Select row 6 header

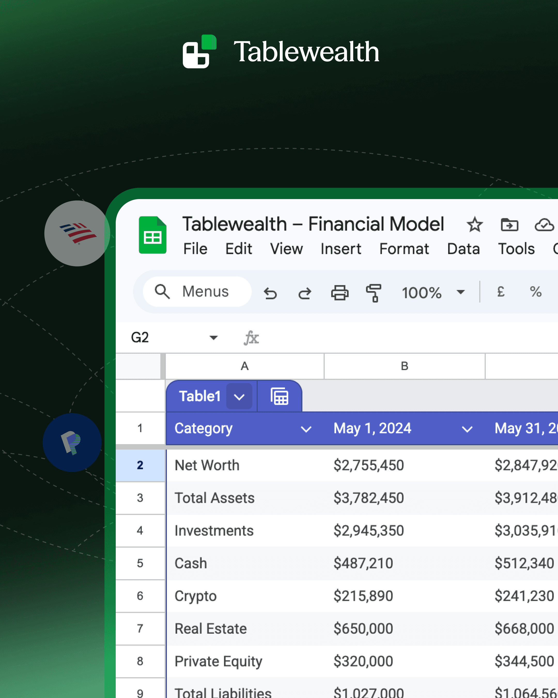coord(140,596)
